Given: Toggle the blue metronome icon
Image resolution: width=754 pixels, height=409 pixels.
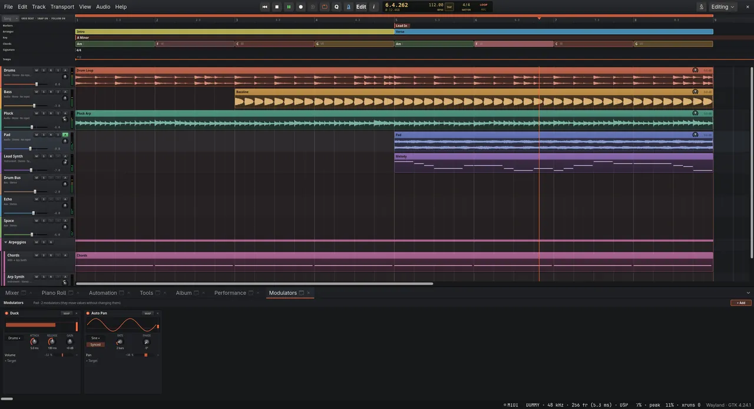Looking at the screenshot, I should 349,7.
